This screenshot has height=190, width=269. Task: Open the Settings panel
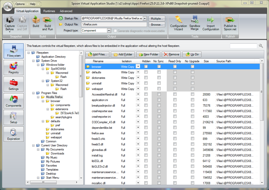14,84
